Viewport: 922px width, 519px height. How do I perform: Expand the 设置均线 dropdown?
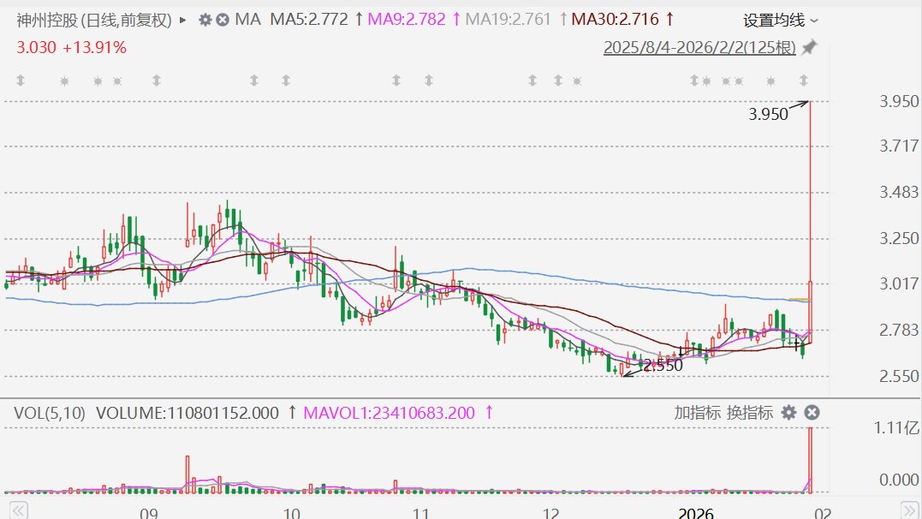point(780,20)
